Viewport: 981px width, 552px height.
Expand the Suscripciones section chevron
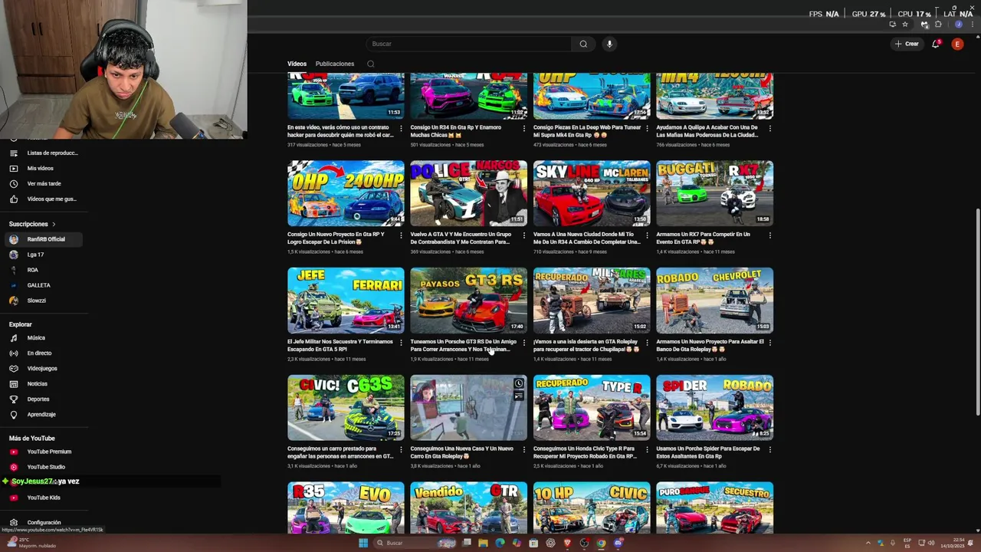tap(54, 224)
